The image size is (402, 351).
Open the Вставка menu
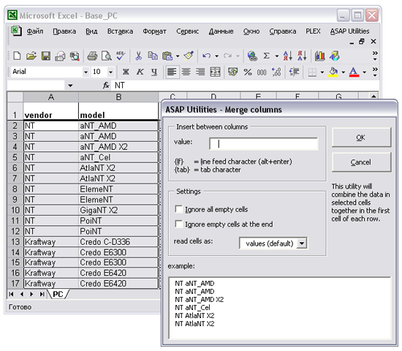(120, 31)
